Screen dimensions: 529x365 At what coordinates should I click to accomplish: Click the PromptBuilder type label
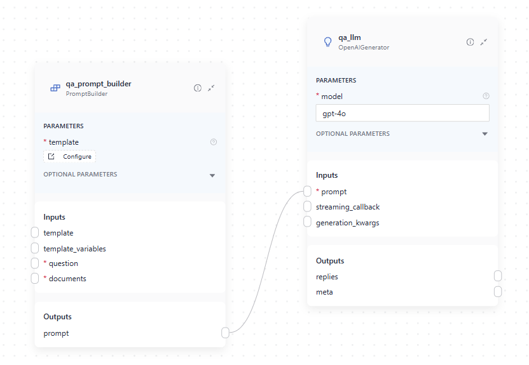pyautogui.click(x=86, y=94)
